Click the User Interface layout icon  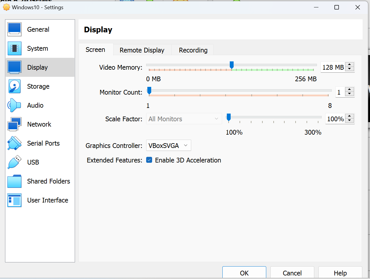[14, 200]
